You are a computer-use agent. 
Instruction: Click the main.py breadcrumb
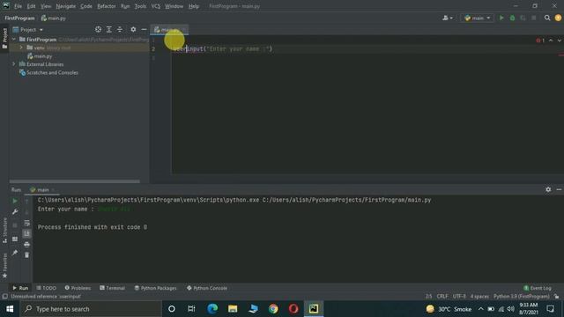click(54, 18)
